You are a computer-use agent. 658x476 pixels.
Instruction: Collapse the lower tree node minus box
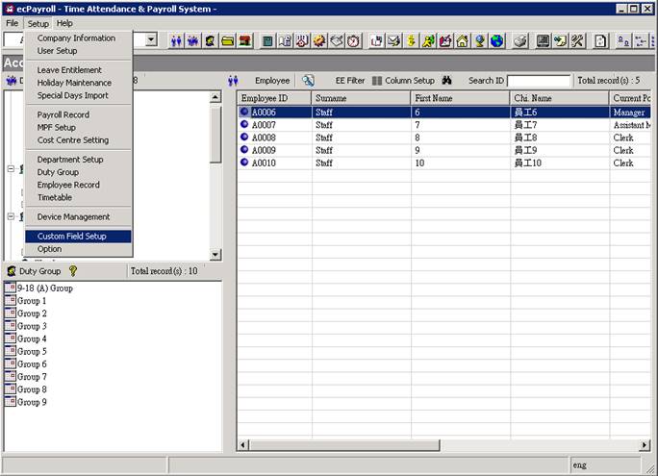[x=11, y=216]
